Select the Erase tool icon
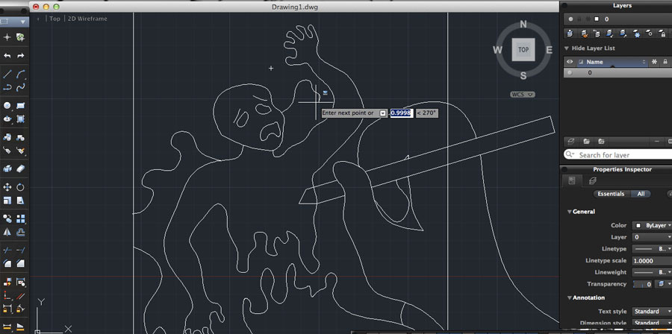Viewport: 672px width, 334px height. point(21,168)
